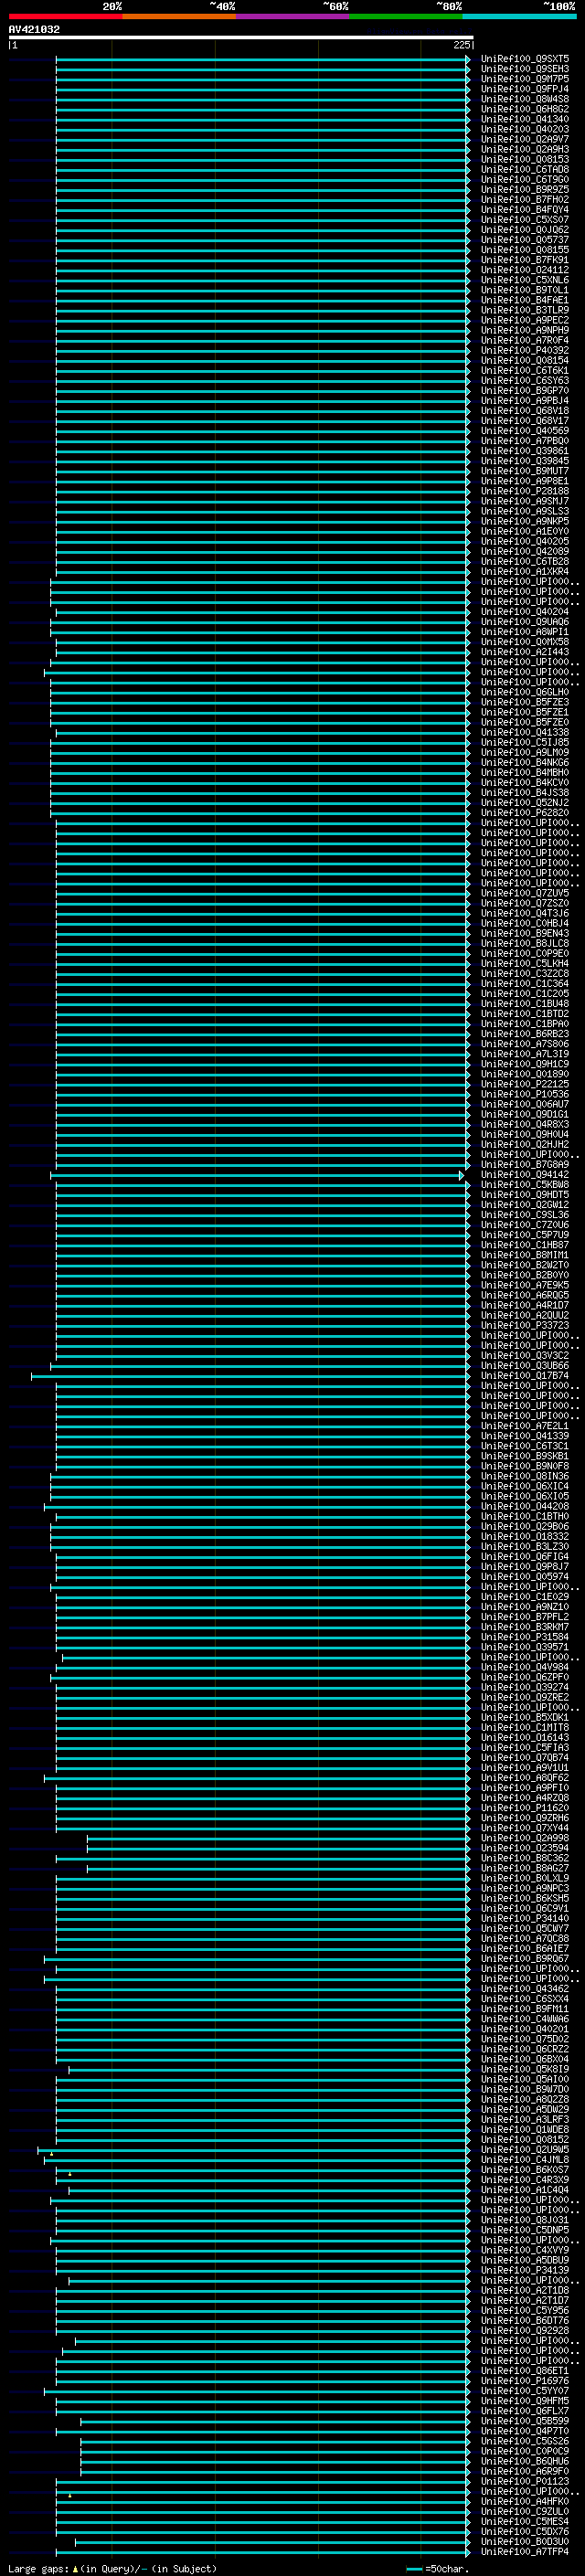The image size is (585, 2576).
Task: Click the cyan ~100% identity legend segment
Action: [x=520, y=16]
